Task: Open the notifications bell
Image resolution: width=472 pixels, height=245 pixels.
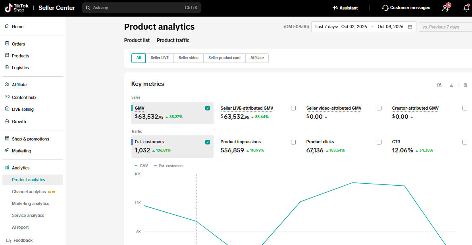Action: pos(466,8)
